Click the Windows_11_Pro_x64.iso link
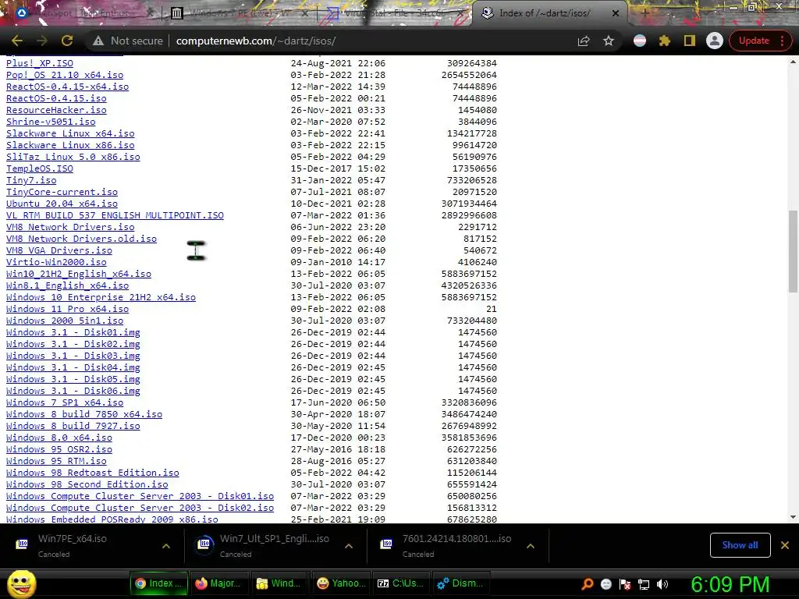The image size is (799, 599). click(67, 309)
